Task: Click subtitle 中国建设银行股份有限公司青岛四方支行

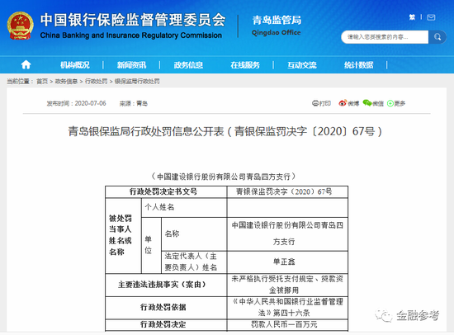Action: [x=224, y=177]
